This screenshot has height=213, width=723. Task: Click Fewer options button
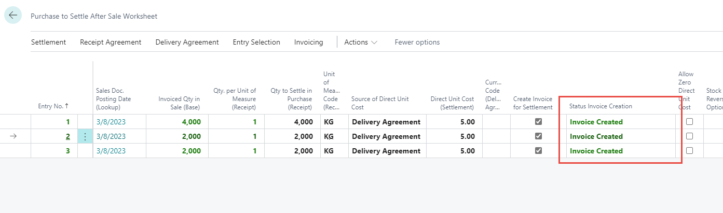pyautogui.click(x=417, y=42)
